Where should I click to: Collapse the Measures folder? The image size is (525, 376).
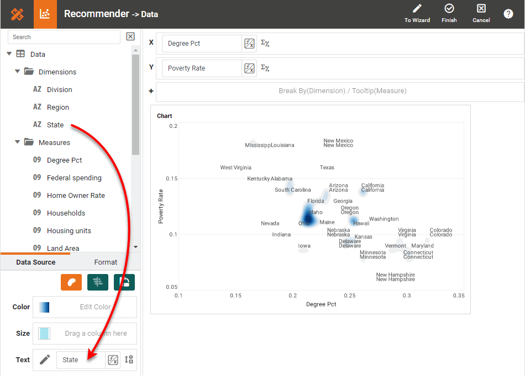click(18, 142)
